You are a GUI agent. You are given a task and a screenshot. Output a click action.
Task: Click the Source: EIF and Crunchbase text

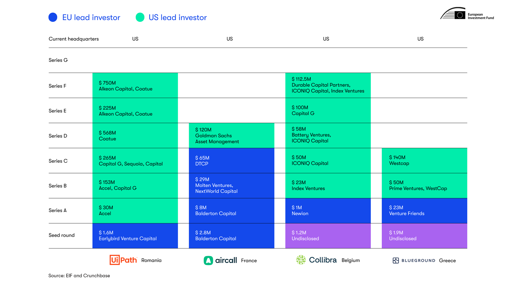79,276
